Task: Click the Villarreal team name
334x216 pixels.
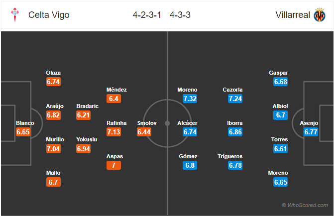Action: 292,15
